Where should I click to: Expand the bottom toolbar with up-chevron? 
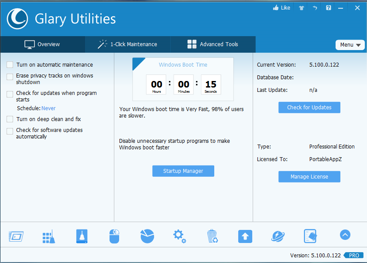coord(345,235)
